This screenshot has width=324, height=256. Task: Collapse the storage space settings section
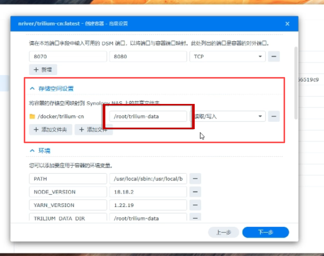[x=32, y=89]
